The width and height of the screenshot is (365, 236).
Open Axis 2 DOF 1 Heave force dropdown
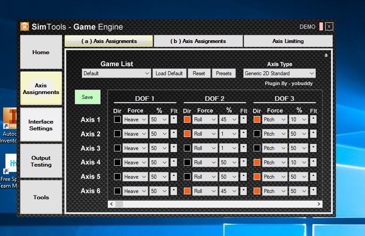coord(135,134)
